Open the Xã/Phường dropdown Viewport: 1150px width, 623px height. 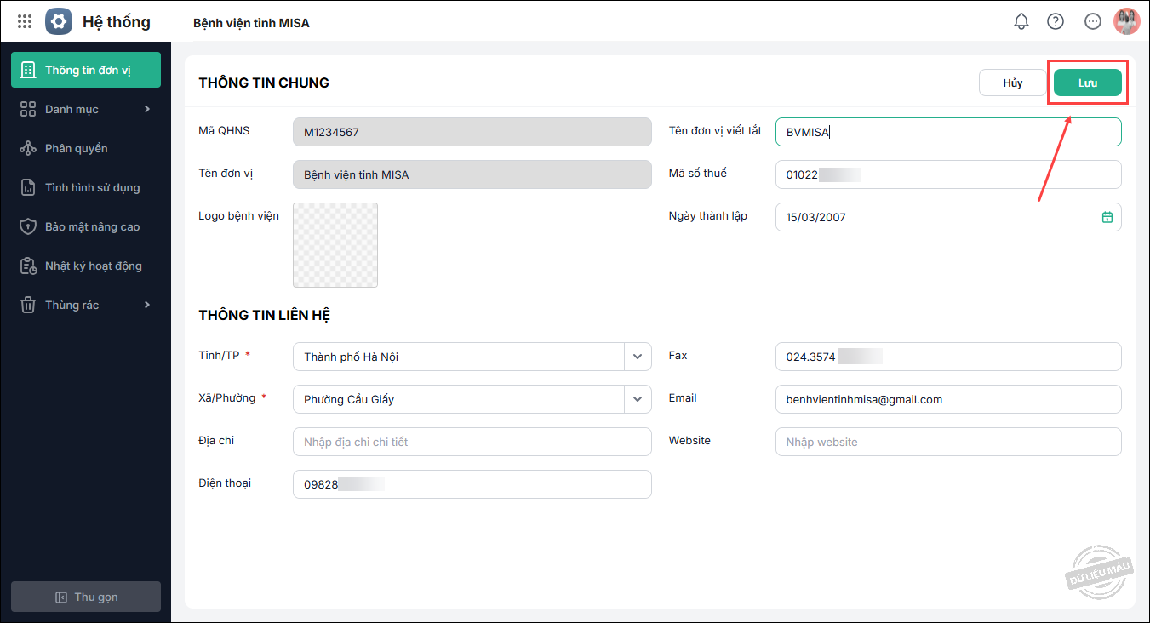pos(637,399)
